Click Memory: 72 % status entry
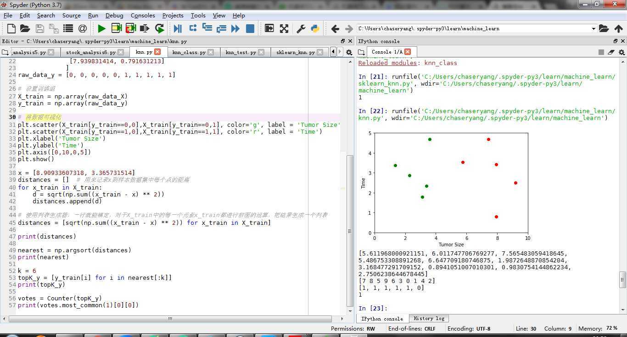Viewport: 627px width, 337px height. pyautogui.click(x=598, y=328)
